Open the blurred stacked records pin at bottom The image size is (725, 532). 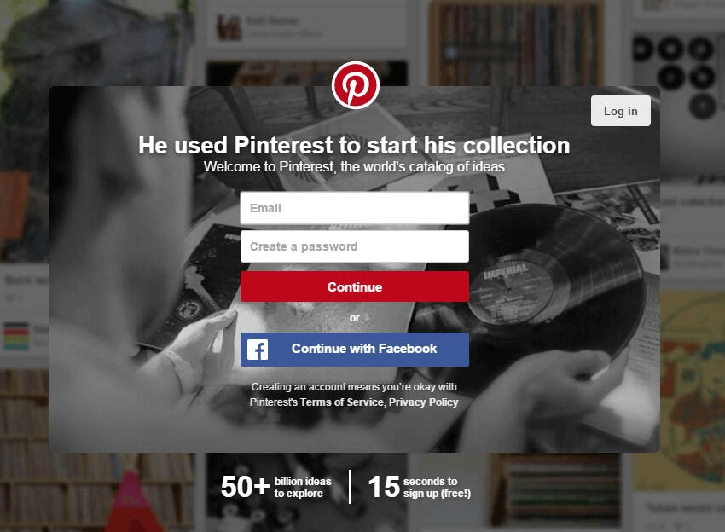click(x=555, y=490)
